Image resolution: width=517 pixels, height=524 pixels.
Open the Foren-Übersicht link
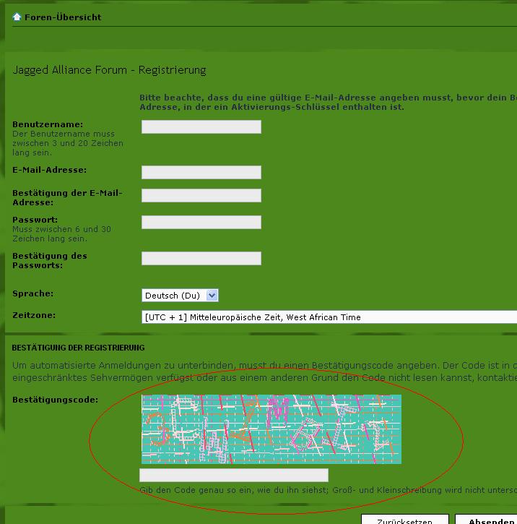point(63,17)
